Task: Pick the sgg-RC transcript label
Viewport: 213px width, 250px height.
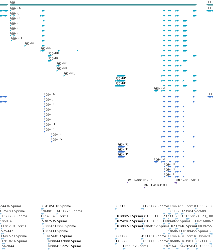Action: coord(30,43)
